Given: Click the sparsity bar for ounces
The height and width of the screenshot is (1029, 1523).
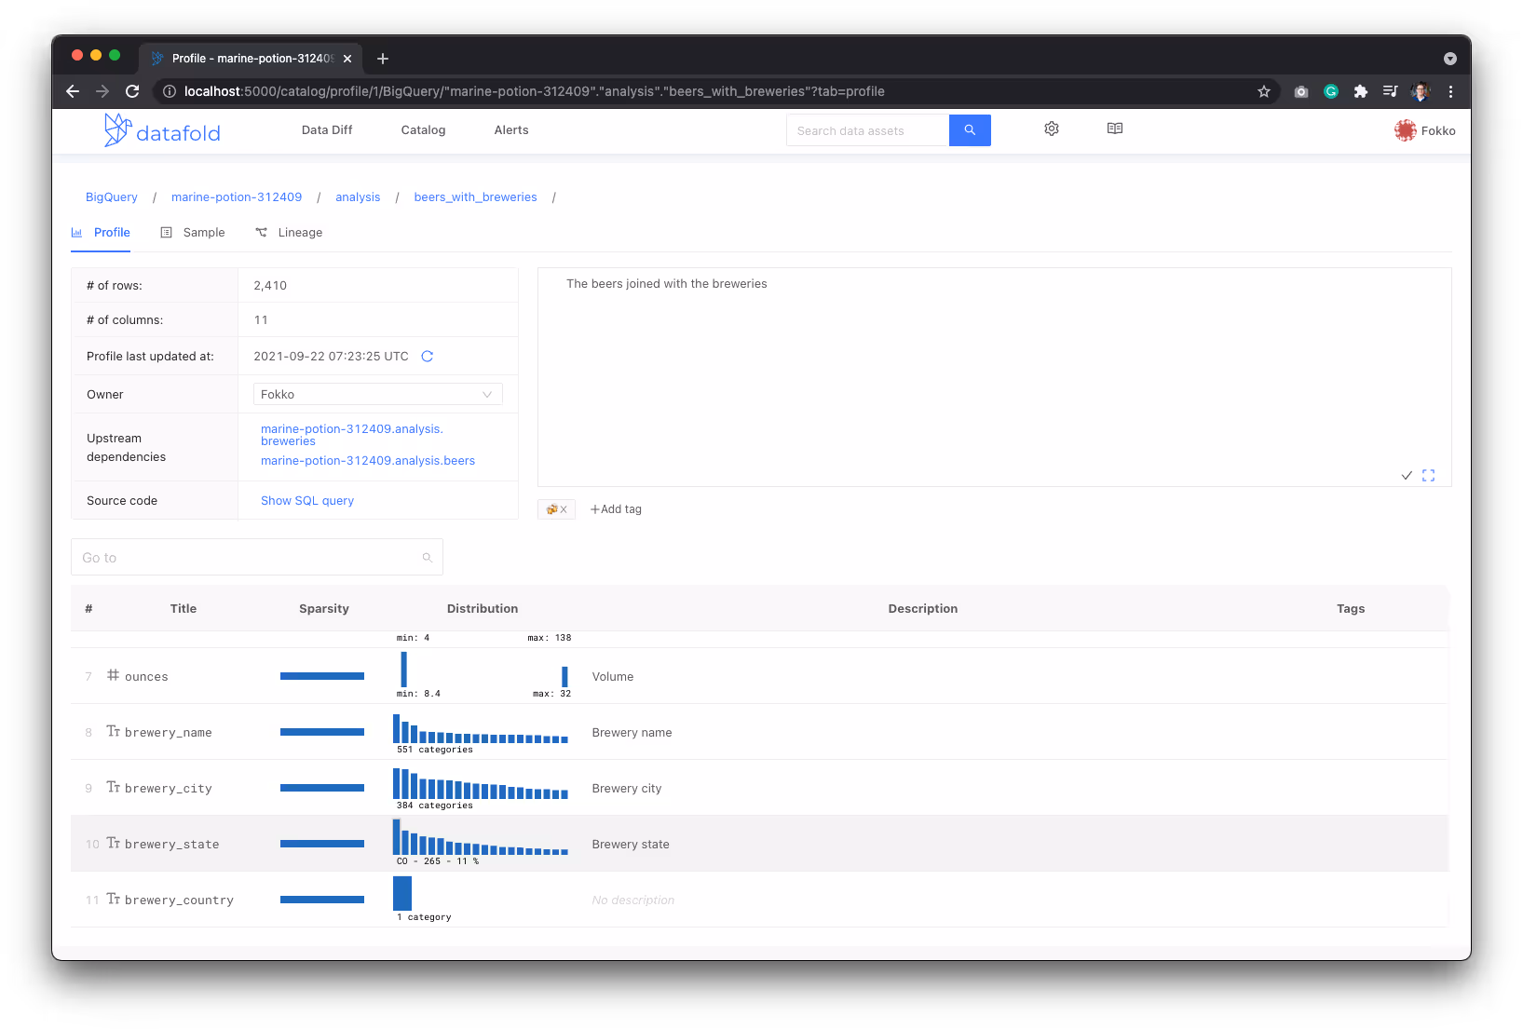Looking at the screenshot, I should [x=322, y=676].
